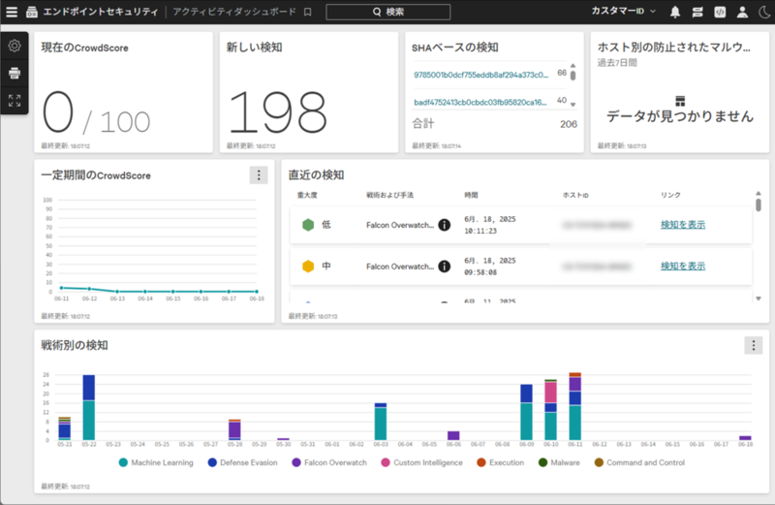The image size is (775, 505).
Task: Click the 06-11 point on CrowdScore line
Action: [x=62, y=288]
